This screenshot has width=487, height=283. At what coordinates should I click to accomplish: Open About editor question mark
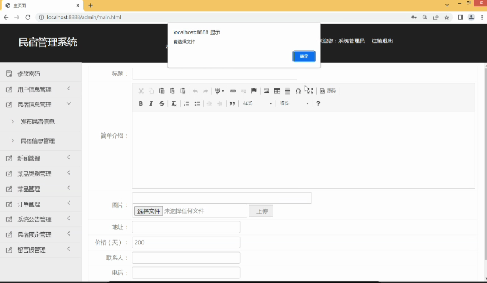[x=318, y=104]
